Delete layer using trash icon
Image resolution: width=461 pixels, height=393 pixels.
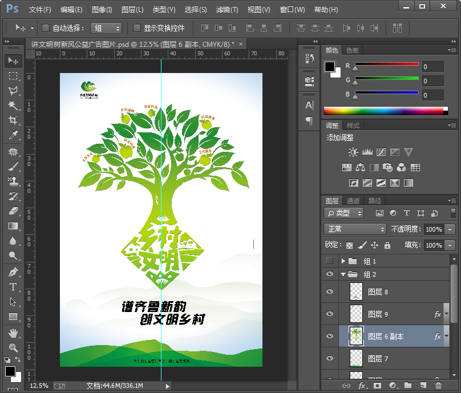click(438, 386)
